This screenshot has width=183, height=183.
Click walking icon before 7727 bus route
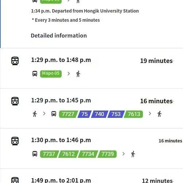pyautogui.click(x=35, y=114)
